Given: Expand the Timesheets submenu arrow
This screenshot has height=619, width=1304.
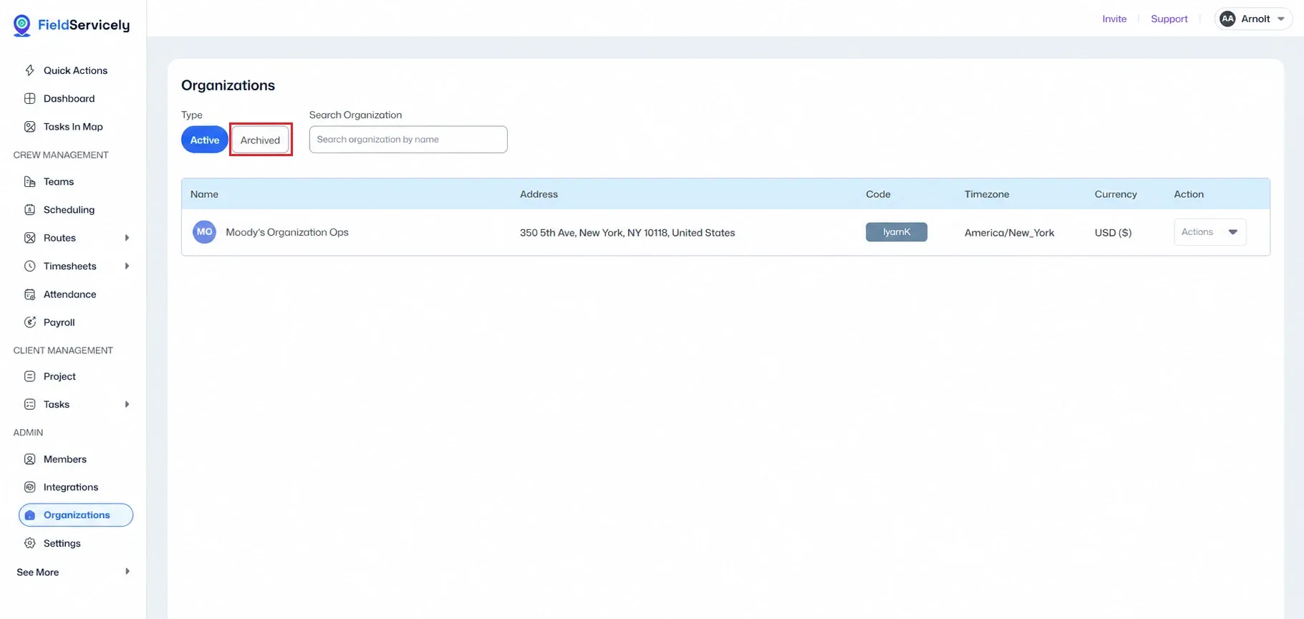Looking at the screenshot, I should (x=127, y=266).
